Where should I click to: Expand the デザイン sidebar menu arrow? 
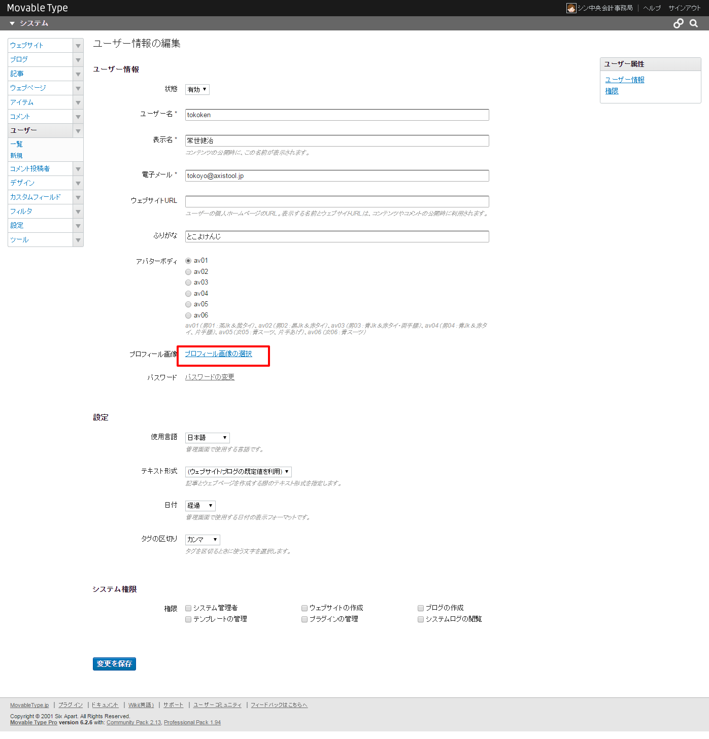click(x=77, y=183)
